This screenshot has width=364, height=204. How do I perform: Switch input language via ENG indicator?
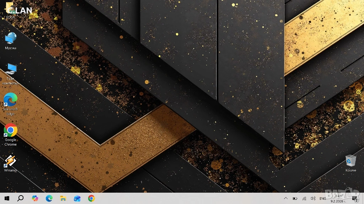[x=323, y=199]
